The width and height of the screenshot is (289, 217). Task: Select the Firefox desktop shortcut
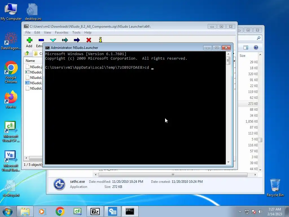[x=11, y=100]
